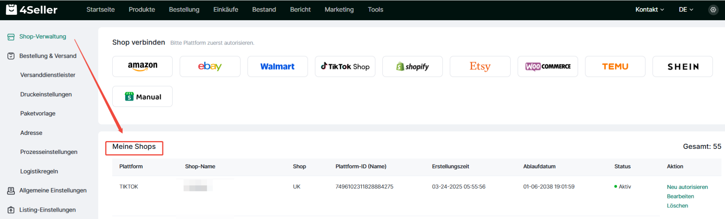Open the Bestellung menu

pyautogui.click(x=184, y=10)
